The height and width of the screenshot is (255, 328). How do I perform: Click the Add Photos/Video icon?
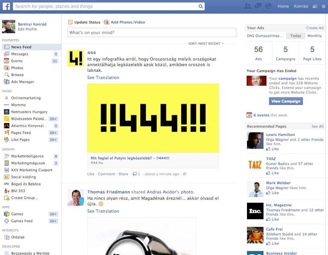(x=107, y=22)
